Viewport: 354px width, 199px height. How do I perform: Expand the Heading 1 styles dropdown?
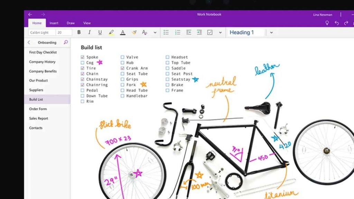(x=271, y=32)
